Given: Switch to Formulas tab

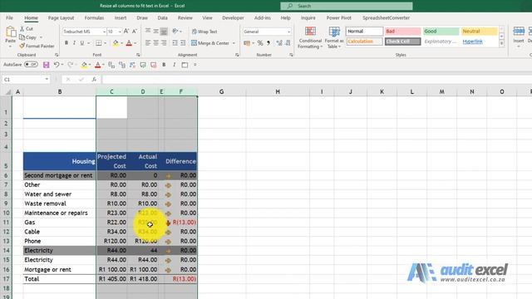Looking at the screenshot, I should (94, 18).
